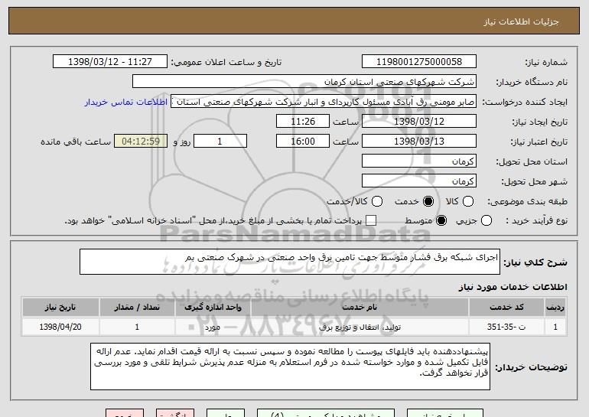Click the general need description text box
The width and height of the screenshot is (589, 417).
click(x=290, y=262)
